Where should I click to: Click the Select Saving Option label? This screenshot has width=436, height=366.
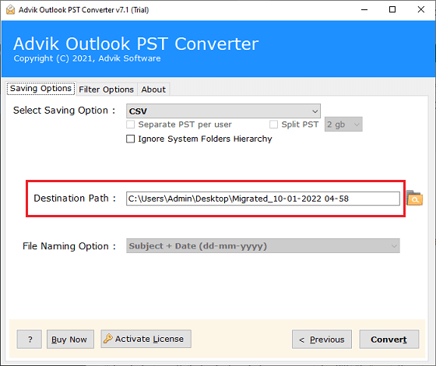click(64, 111)
